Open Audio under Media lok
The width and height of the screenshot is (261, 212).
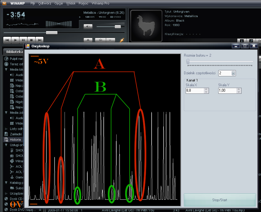click(x=17, y=75)
